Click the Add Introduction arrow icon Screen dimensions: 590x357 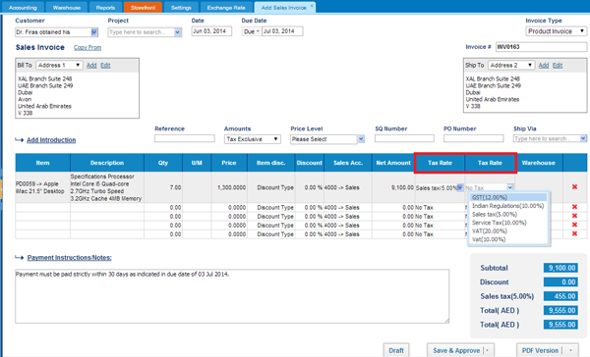tap(20, 140)
